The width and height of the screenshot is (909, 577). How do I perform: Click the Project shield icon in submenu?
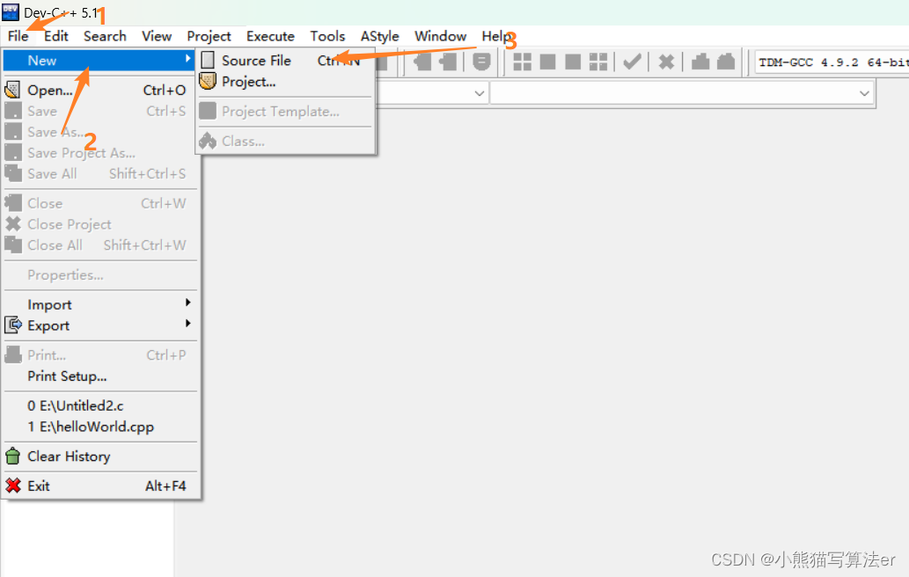(x=208, y=81)
